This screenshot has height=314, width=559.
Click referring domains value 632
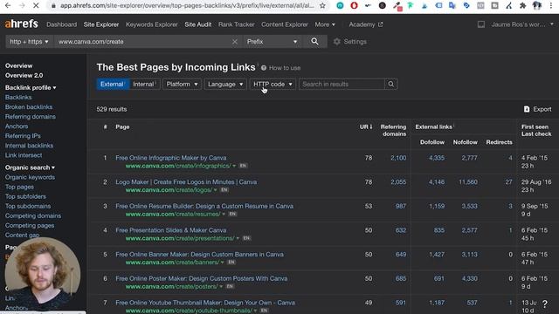[x=401, y=230]
